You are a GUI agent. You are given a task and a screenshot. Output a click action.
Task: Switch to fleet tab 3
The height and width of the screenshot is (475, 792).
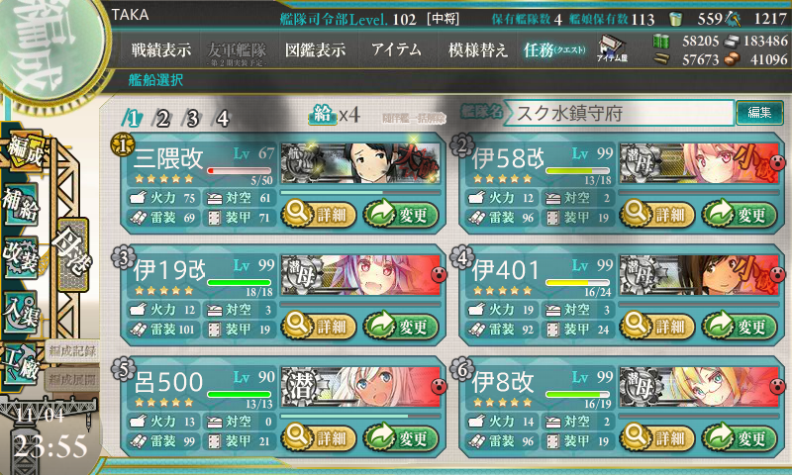[x=192, y=119]
